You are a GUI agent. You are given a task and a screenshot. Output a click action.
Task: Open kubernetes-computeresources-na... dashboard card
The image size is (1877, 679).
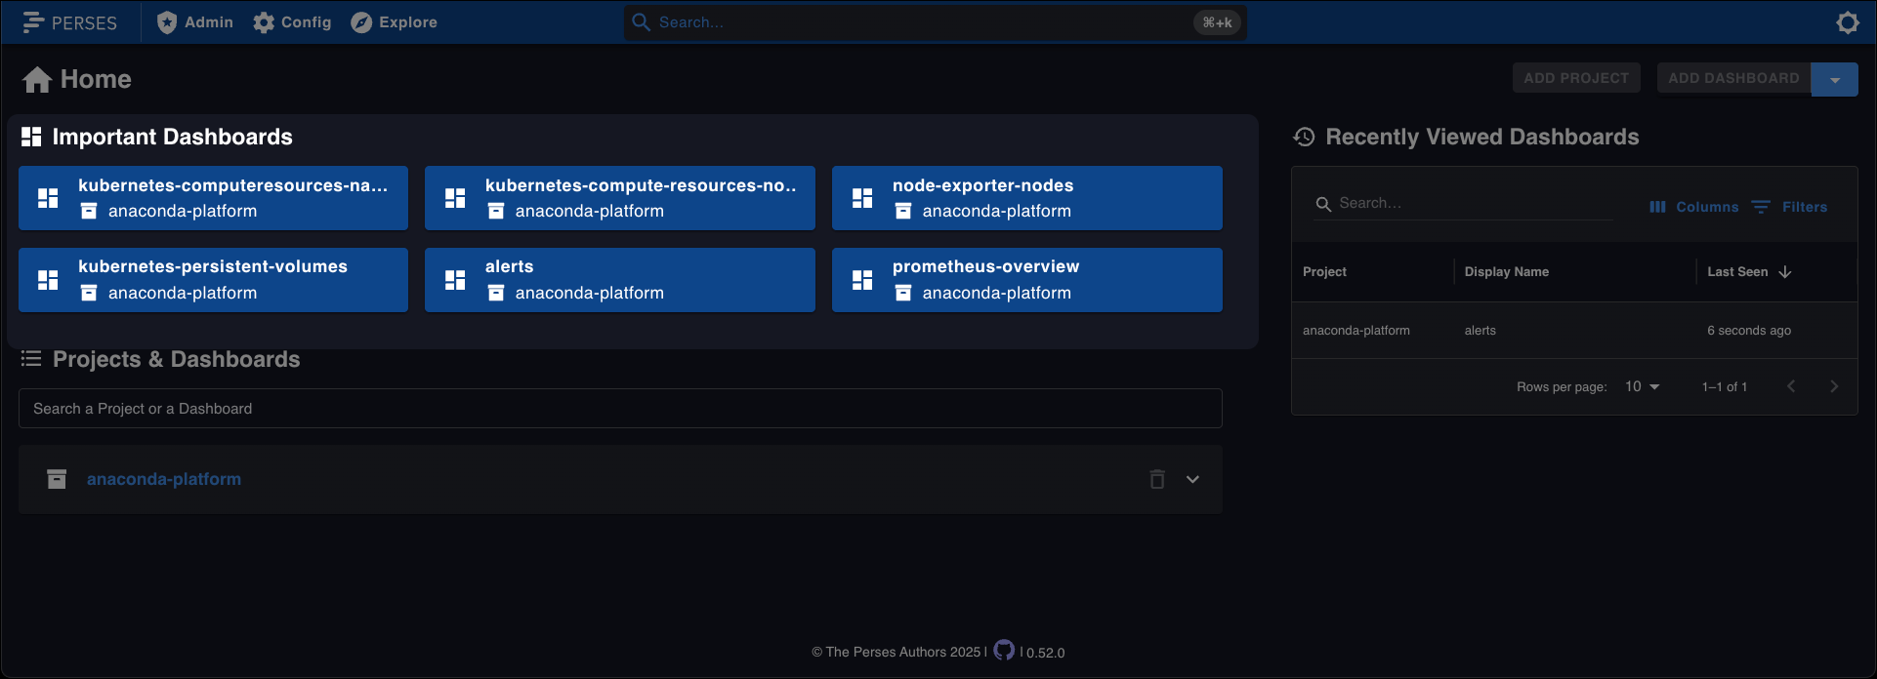[x=213, y=198]
